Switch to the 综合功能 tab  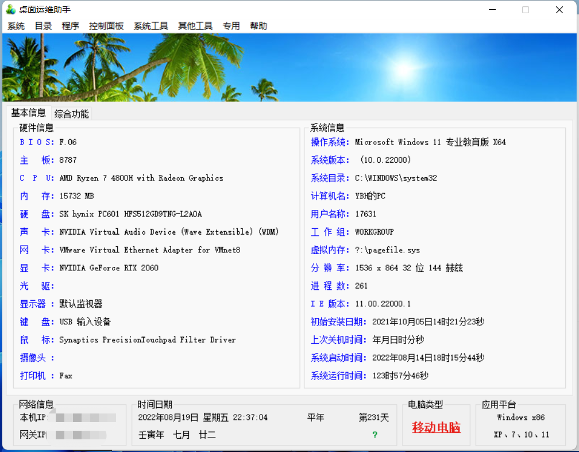click(x=71, y=113)
